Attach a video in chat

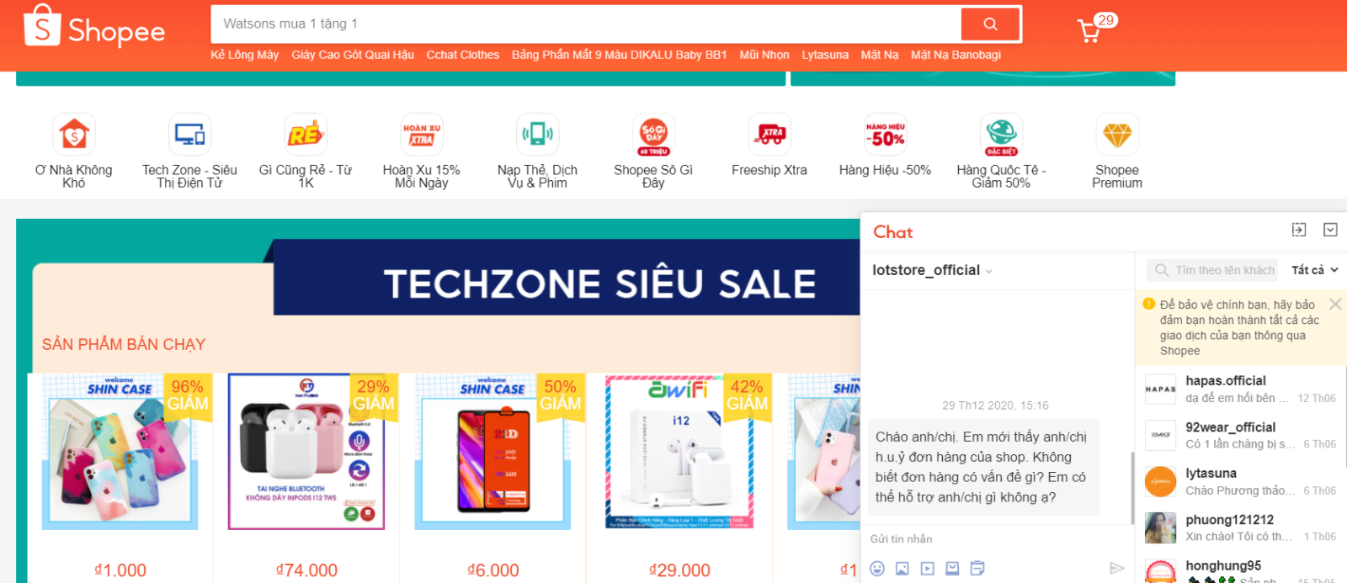(x=927, y=569)
